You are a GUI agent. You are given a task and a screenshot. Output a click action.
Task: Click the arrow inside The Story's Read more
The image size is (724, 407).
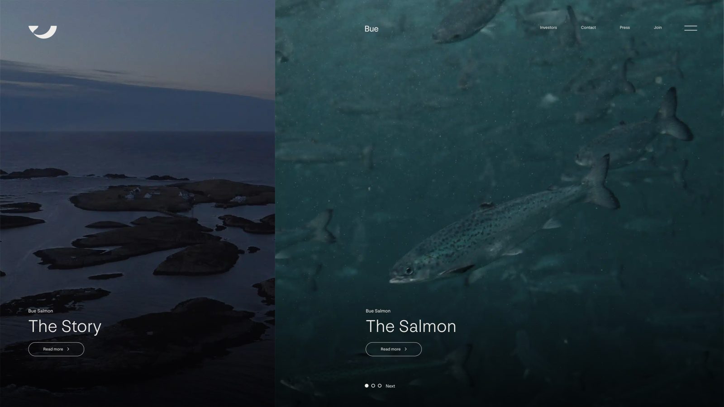(x=68, y=349)
